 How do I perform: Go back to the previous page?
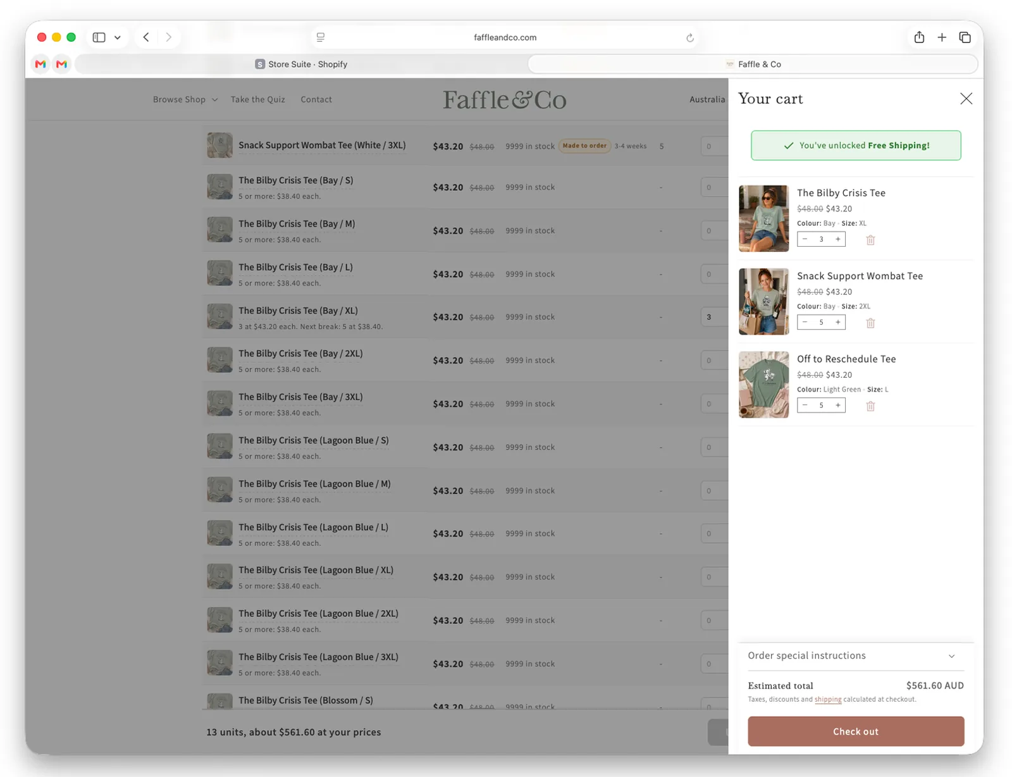pyautogui.click(x=146, y=37)
